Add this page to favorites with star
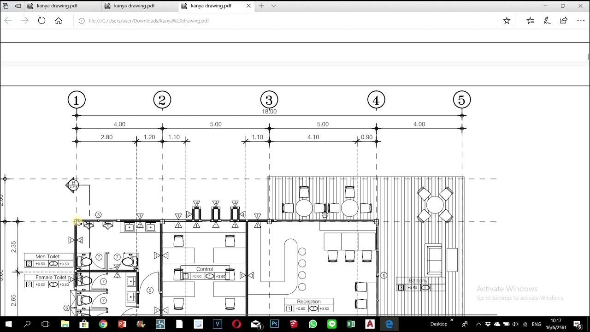 507,21
